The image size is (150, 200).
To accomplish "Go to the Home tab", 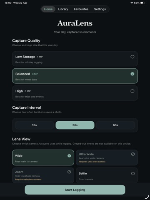I will point(48,9).
